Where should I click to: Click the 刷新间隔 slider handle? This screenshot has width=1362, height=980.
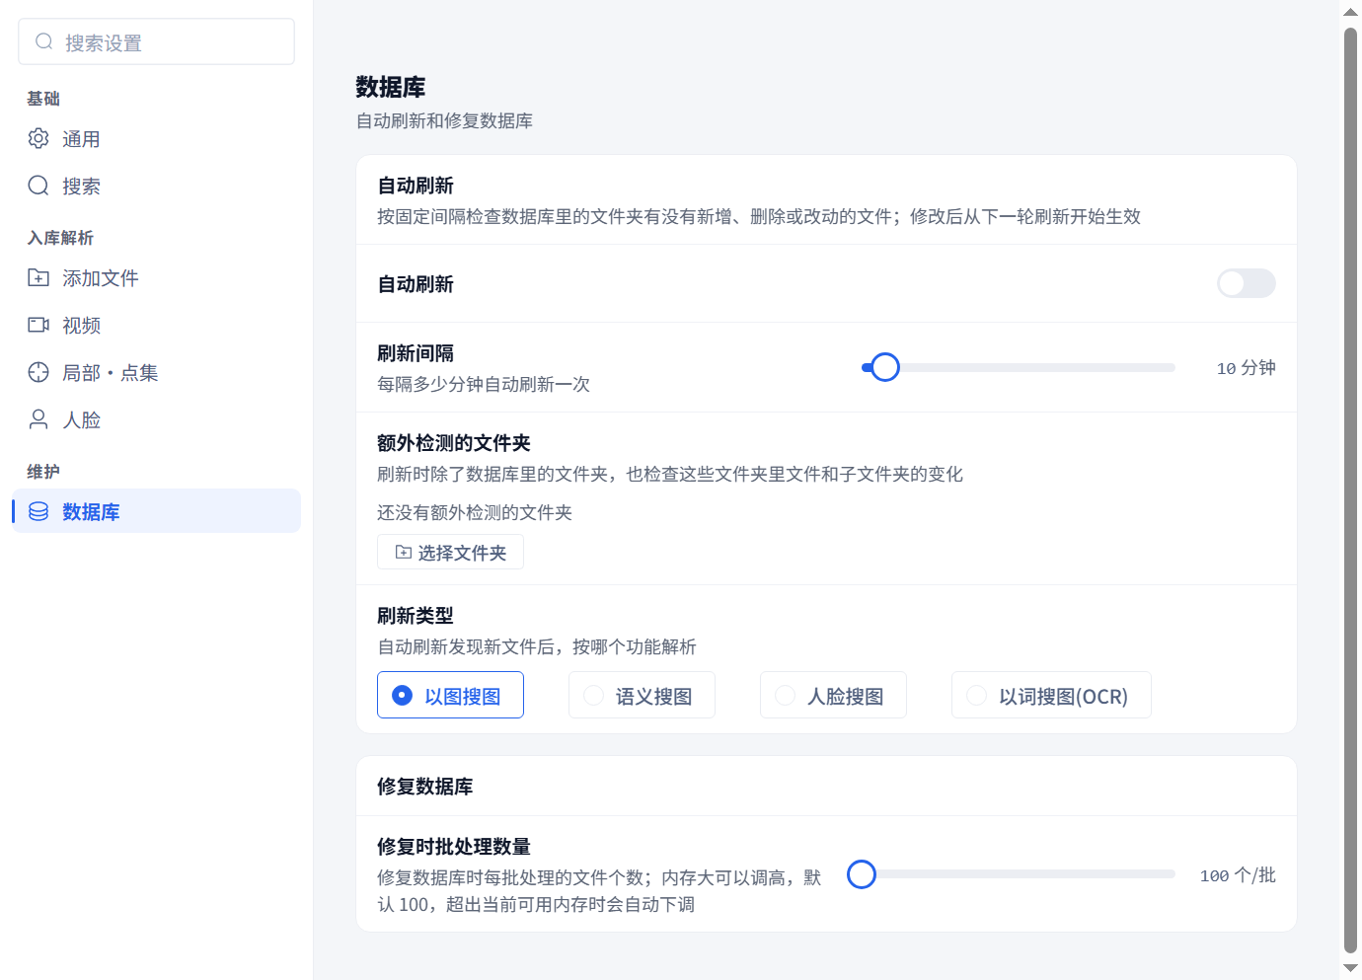coord(885,367)
